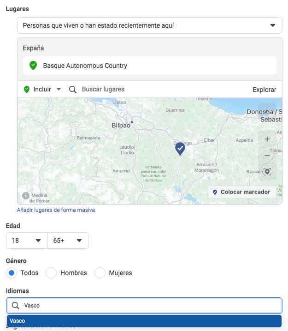Click the Explorar button
Viewport: 288px width, 331px height.
click(264, 90)
